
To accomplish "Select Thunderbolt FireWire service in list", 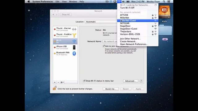I will [65, 35].
